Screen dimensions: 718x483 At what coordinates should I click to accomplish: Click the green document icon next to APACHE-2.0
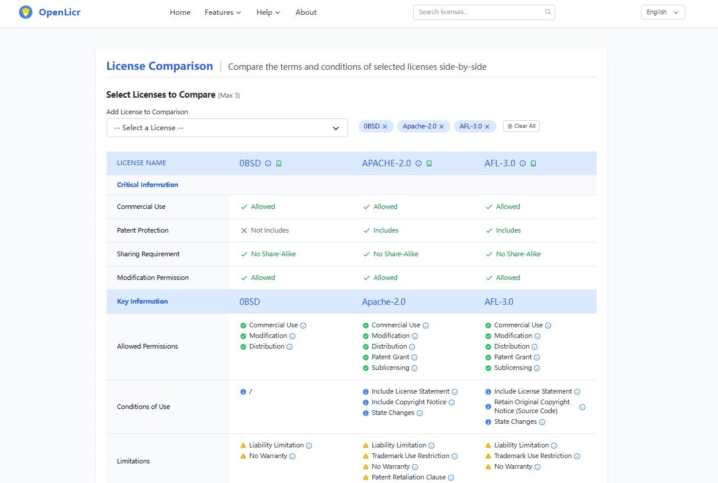pos(429,163)
